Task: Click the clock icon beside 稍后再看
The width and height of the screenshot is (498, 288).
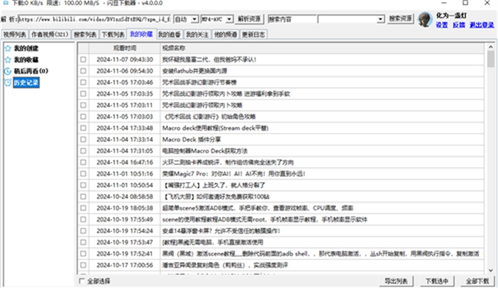Action: point(8,71)
